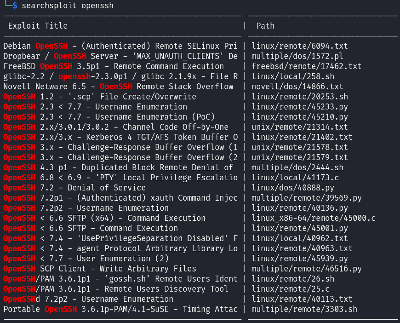Select path 'linux/remote/25.c'
Image resolution: width=400 pixels, height=323 pixels.
click(x=290, y=289)
